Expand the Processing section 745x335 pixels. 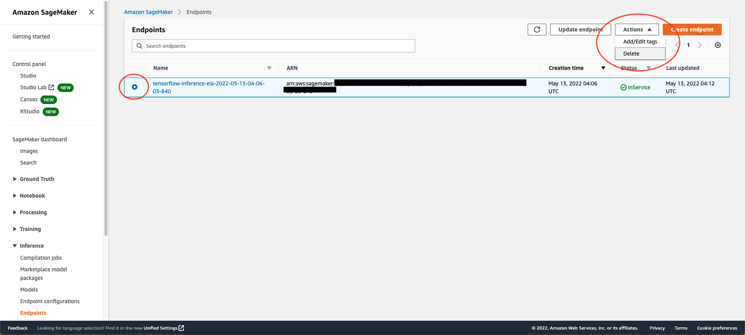tap(15, 212)
